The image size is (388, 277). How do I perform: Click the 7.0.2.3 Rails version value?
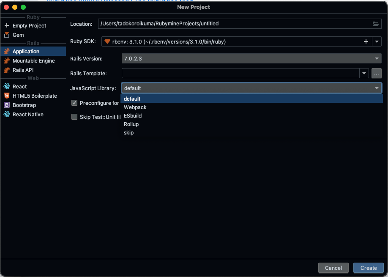tap(133, 59)
